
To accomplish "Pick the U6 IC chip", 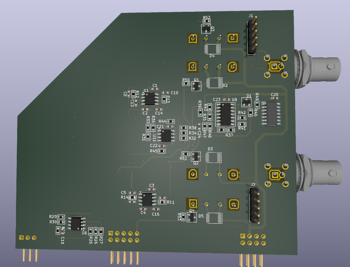I will coord(77,223).
